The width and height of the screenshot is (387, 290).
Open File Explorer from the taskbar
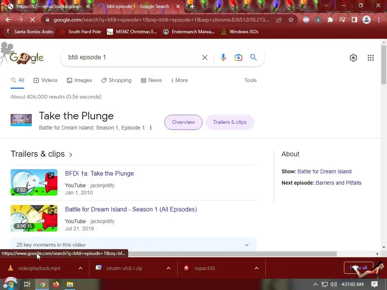pos(70,284)
